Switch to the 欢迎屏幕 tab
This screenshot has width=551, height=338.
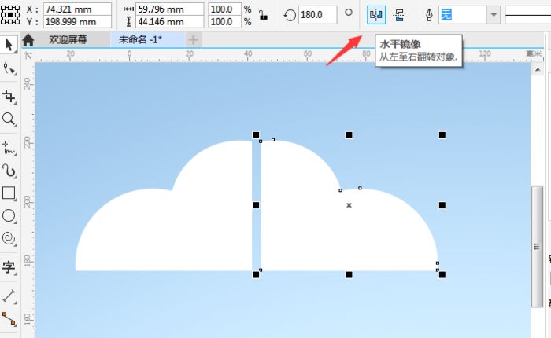pos(68,39)
